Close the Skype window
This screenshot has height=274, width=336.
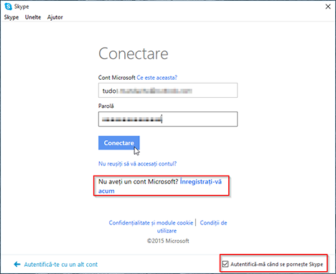[x=328, y=6]
